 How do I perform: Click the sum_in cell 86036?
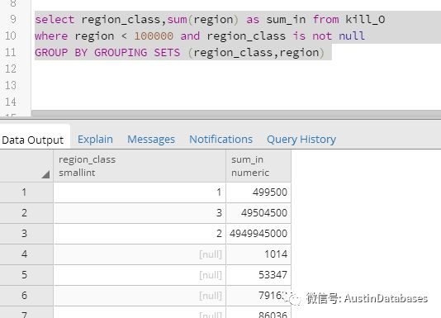258,313
